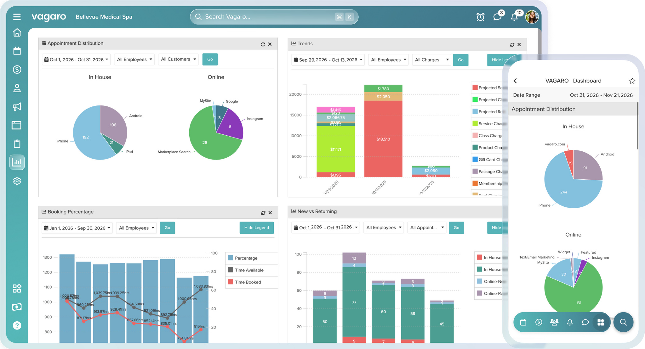This screenshot has width=645, height=349.
Task: Expand All Employees dropdown in Trends
Action: pos(388,60)
